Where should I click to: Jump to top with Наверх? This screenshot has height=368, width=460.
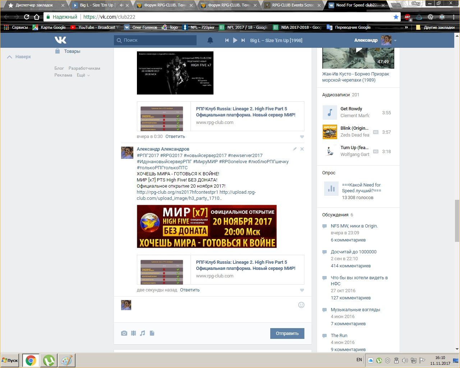click(x=19, y=57)
